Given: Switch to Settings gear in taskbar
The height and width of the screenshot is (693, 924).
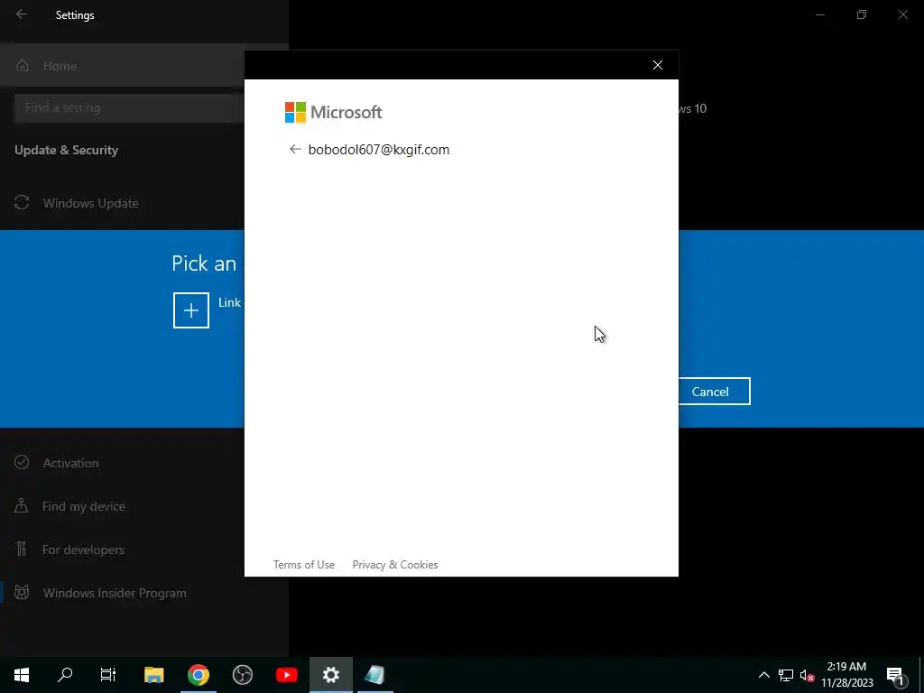Looking at the screenshot, I should tap(330, 675).
